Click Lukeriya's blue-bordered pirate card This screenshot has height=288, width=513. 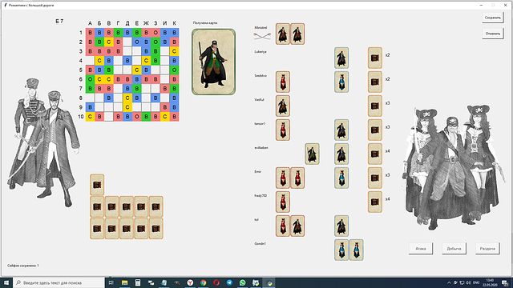[341, 58]
